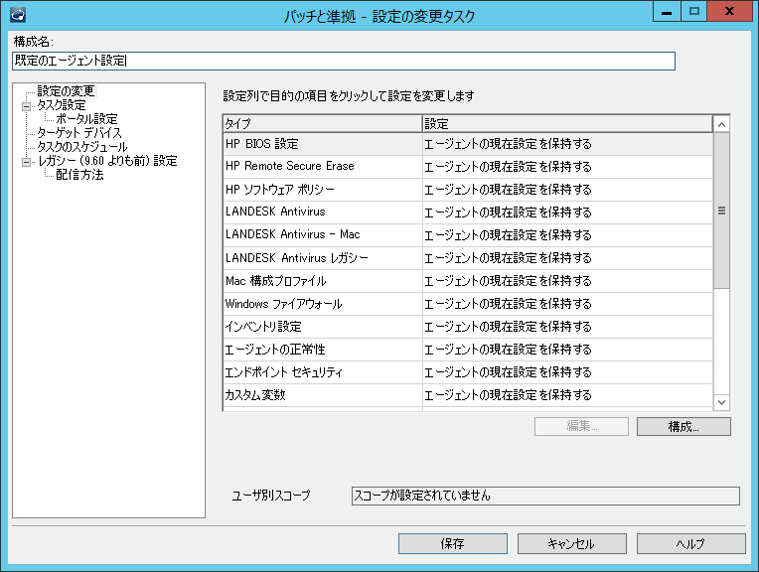Click the タイプ column header
This screenshot has height=572, width=759.
[x=323, y=124]
